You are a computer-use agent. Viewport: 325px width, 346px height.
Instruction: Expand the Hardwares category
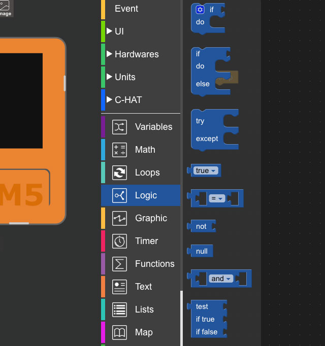(110, 54)
